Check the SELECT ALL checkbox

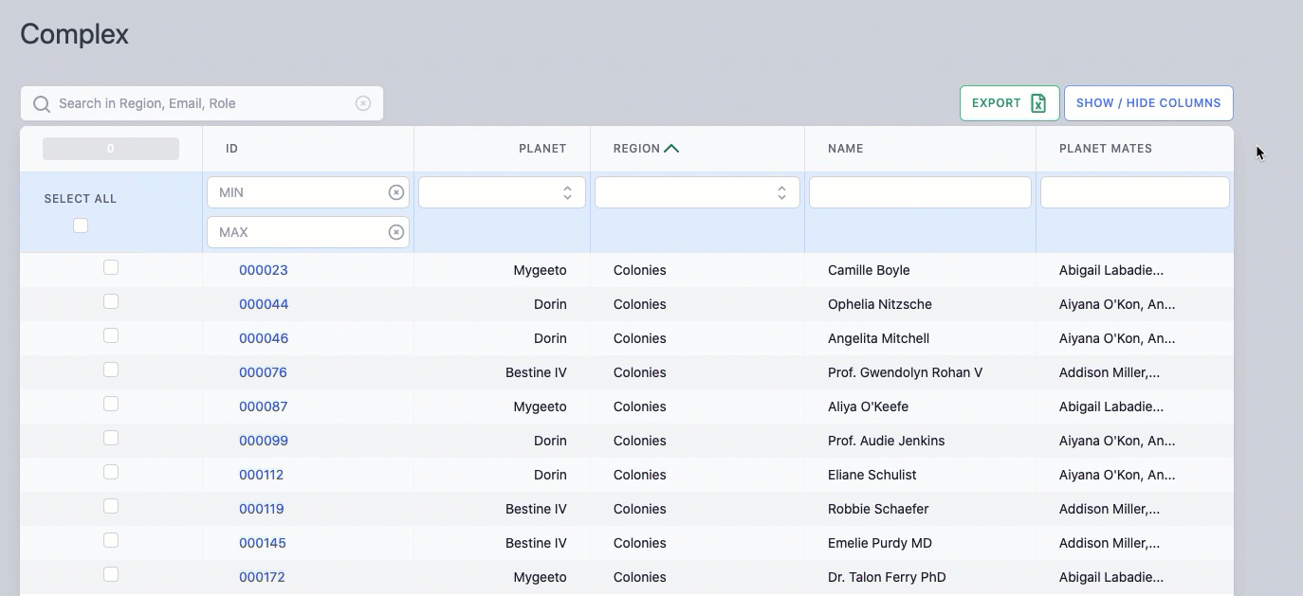point(81,226)
